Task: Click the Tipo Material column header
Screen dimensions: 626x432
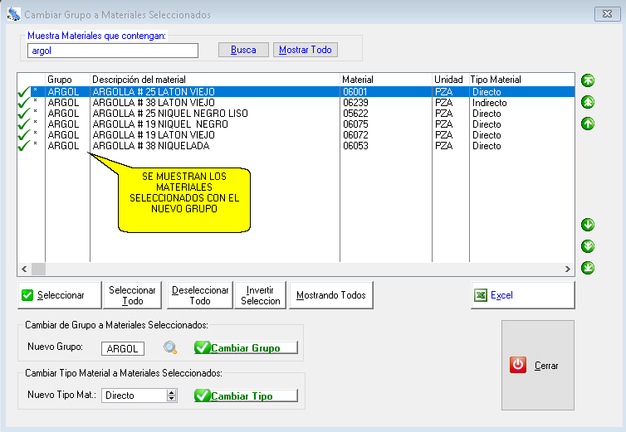Action: click(520, 80)
